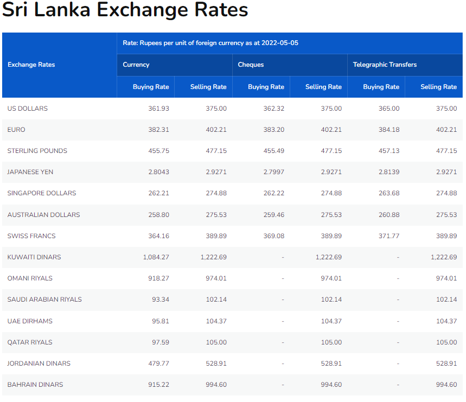Click the Exchange Rates column header
466x402 pixels.
[x=31, y=65]
